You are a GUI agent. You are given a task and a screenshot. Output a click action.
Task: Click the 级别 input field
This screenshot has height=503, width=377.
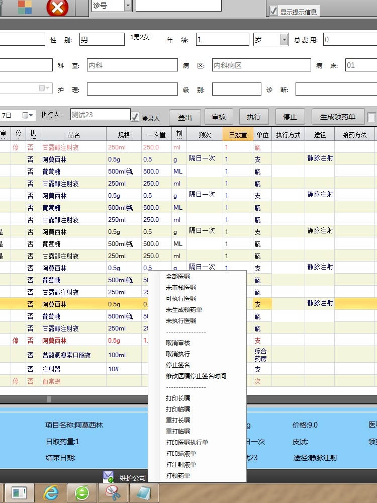tap(237, 89)
